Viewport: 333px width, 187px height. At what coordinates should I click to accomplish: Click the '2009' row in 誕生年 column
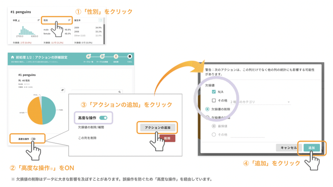[88, 27]
